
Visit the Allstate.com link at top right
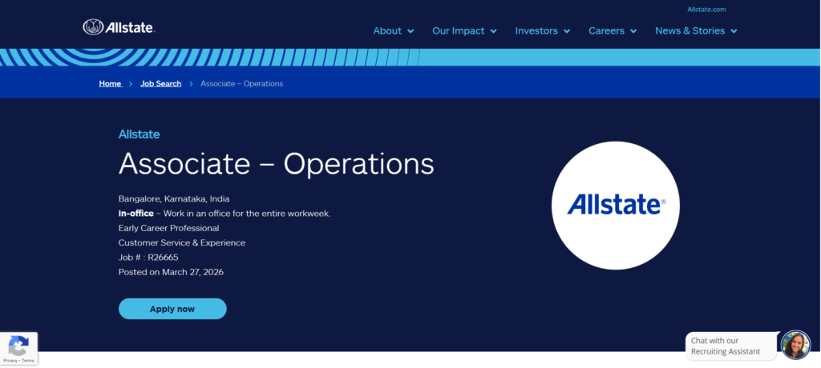[706, 10]
